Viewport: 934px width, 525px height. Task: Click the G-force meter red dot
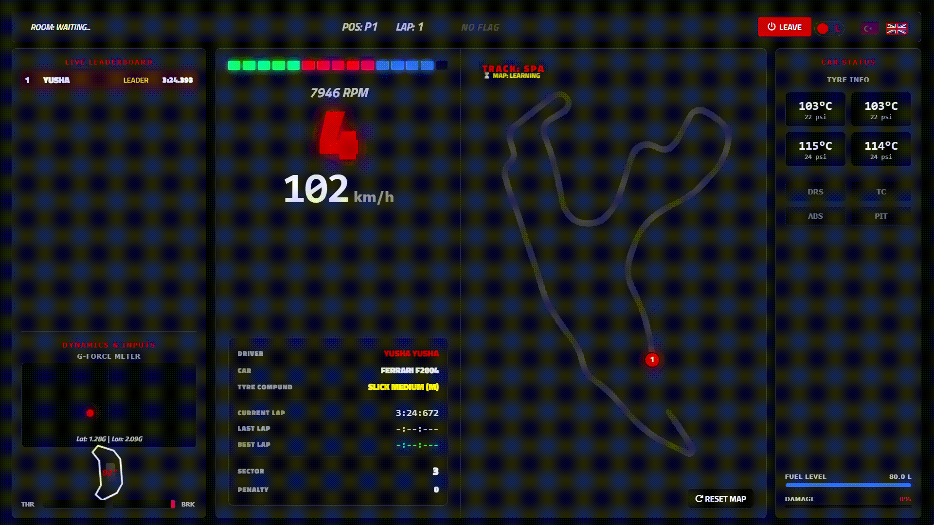click(x=90, y=413)
